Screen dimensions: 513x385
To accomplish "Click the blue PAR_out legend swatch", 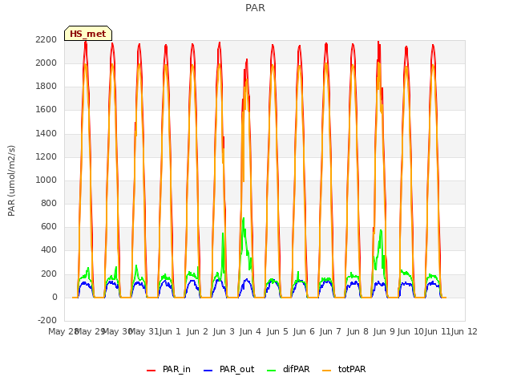I will [208, 371].
